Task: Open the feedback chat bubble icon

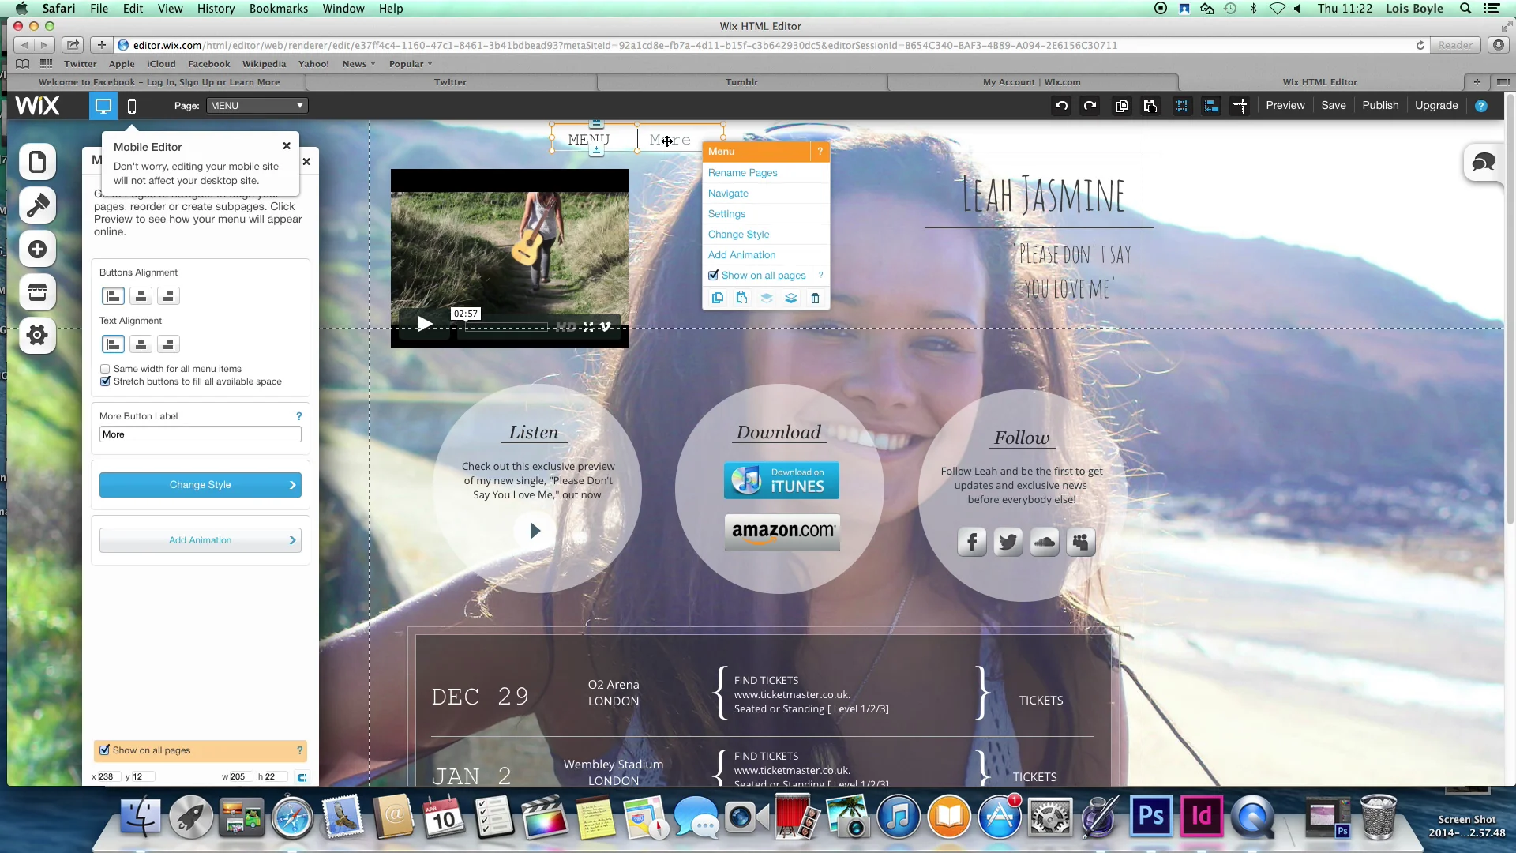Action: point(1484,163)
